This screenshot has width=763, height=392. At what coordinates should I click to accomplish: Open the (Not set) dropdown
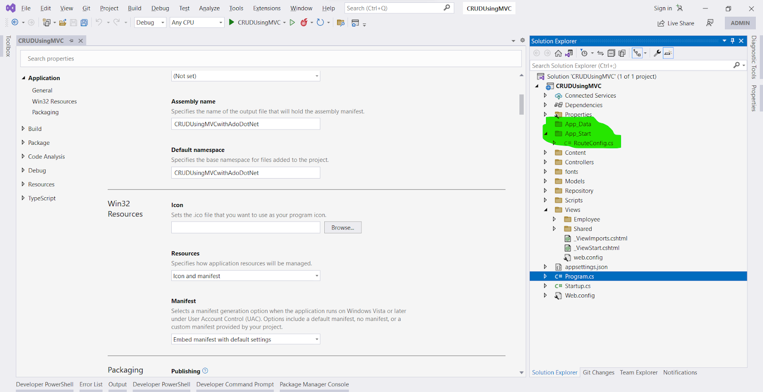246,76
